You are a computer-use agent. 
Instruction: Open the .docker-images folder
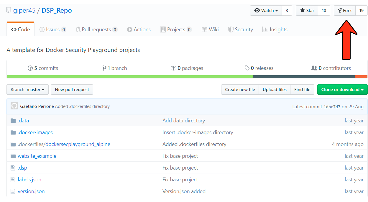click(35, 132)
